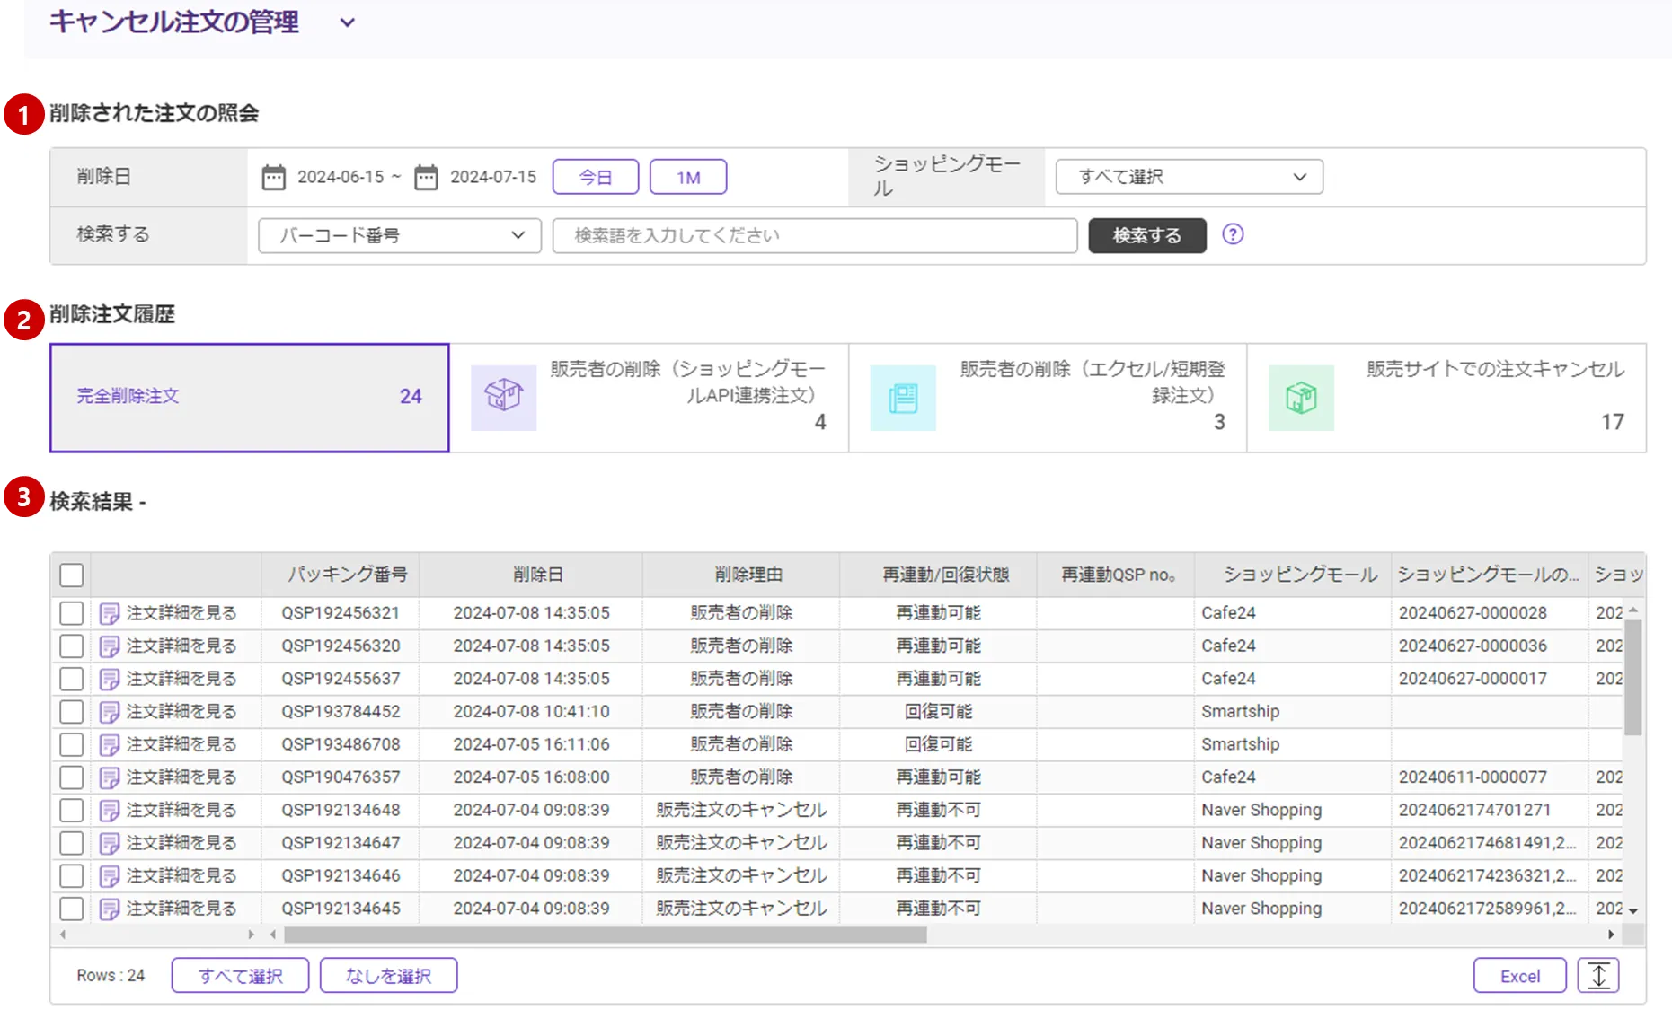Toggle the select-all checkbox in table header
This screenshot has height=1010, width=1672.
pyautogui.click(x=72, y=575)
